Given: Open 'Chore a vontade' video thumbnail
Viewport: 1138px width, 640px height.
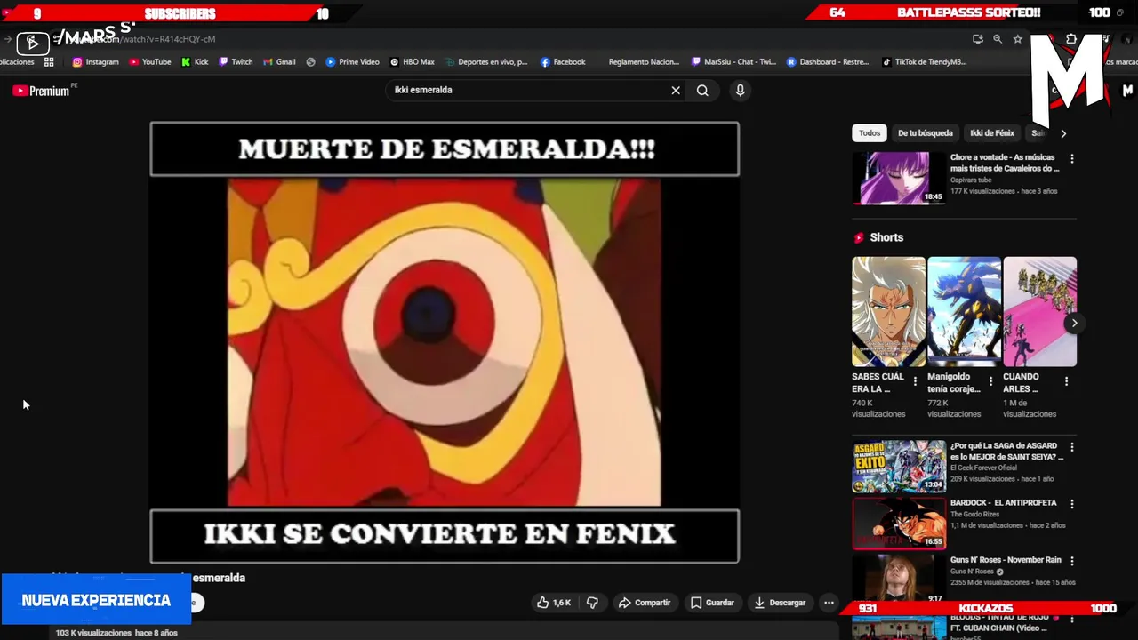Looking at the screenshot, I should 899,178.
